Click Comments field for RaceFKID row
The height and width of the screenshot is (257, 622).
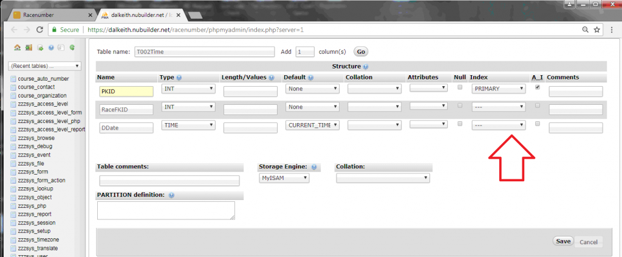point(576,110)
